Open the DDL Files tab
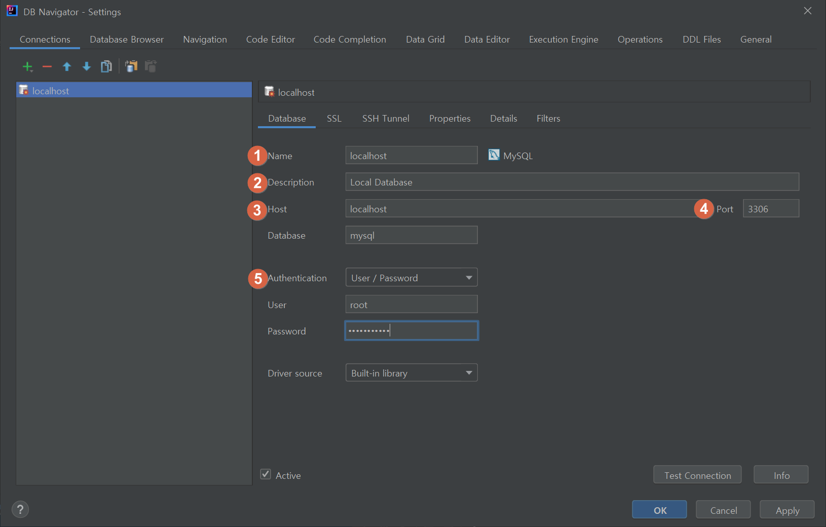Image resolution: width=826 pixels, height=527 pixels. [x=701, y=40]
